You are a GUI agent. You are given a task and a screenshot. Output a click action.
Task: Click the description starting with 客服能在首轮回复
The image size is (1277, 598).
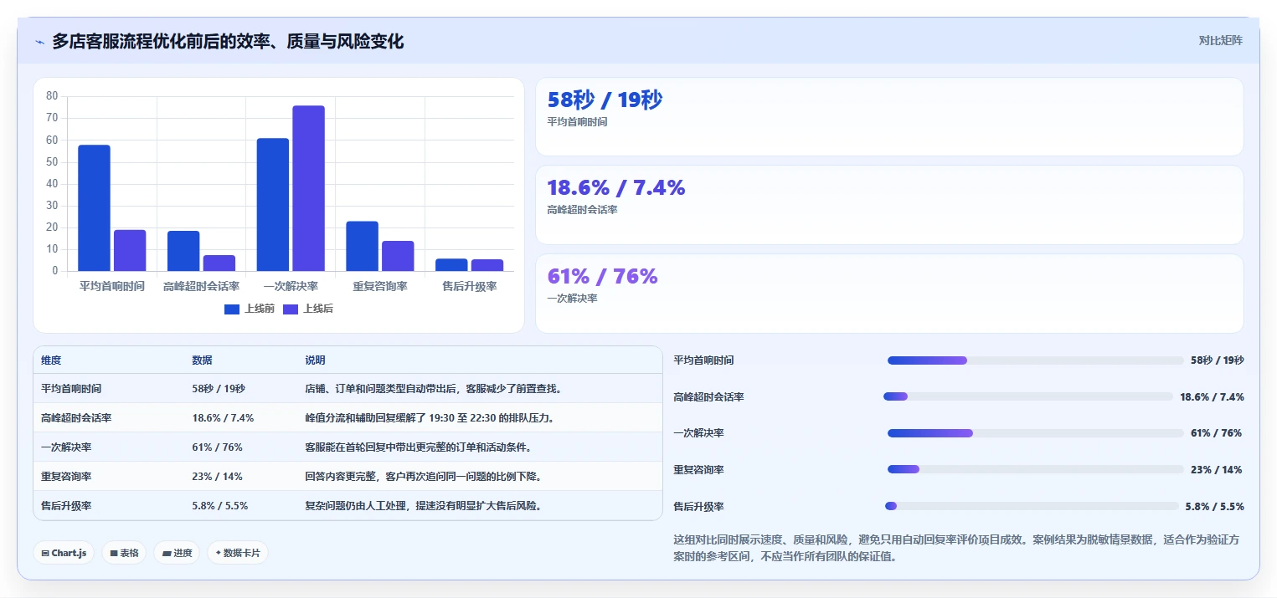pyautogui.click(x=418, y=447)
